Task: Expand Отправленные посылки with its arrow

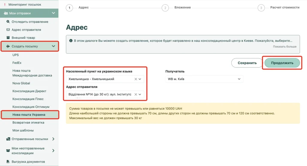Action: [53, 139]
